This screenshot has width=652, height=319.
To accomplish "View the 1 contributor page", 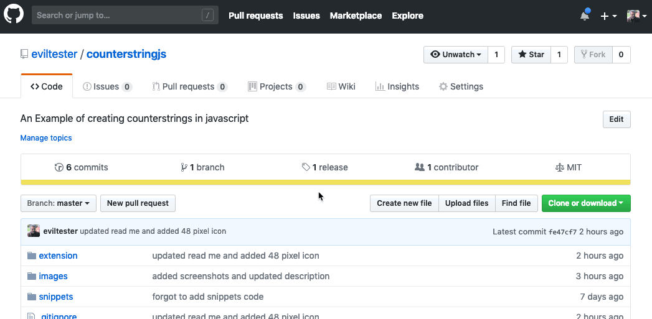I will 446,167.
